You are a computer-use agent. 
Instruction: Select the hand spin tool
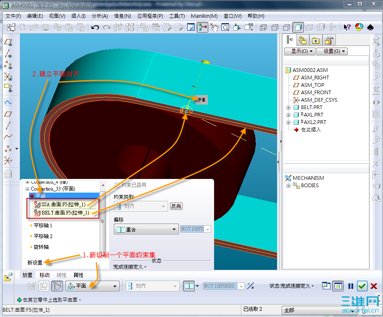214,27
